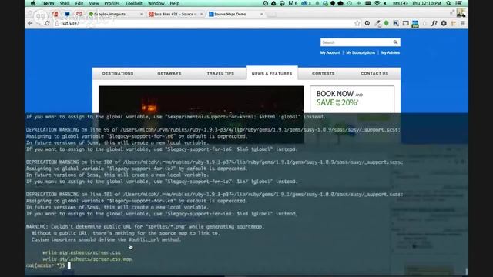Click the Google Drive menu bar icon

point(273,3)
